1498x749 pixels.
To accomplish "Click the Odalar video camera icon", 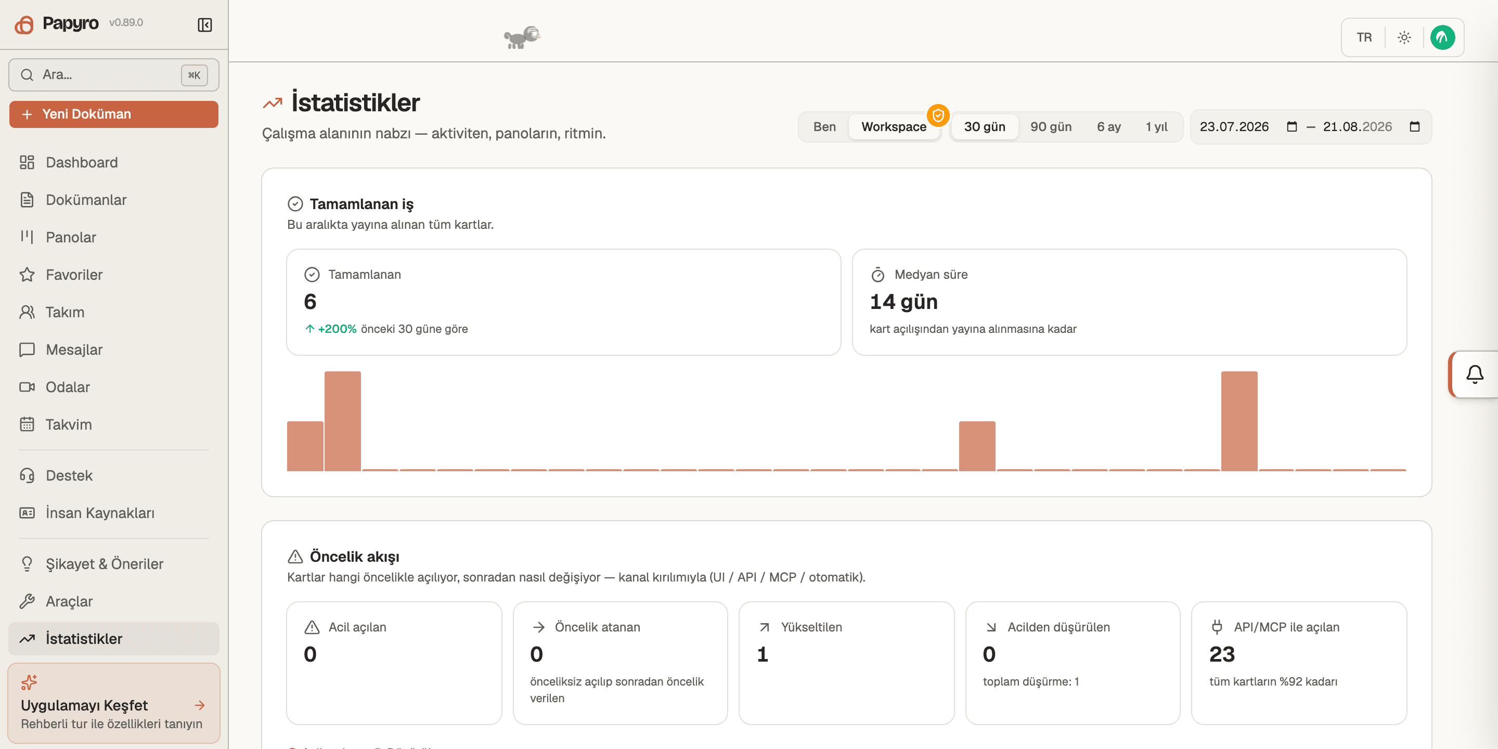I will point(27,386).
